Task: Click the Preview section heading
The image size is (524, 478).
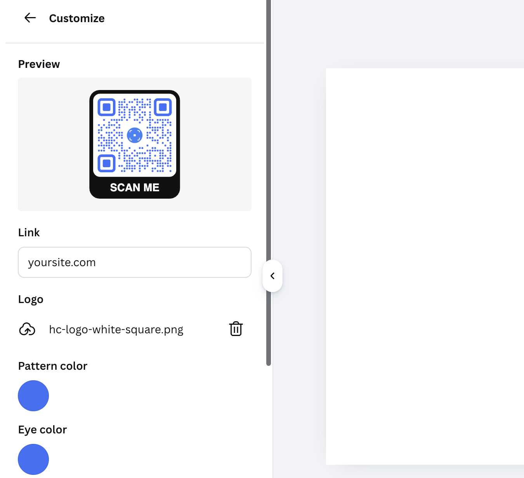Action: tap(39, 64)
